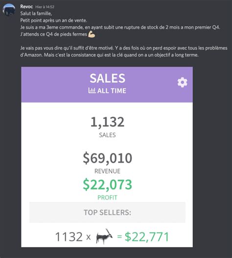Click the bar chart icon beside ALL TIME
The image size is (232, 258).
click(92, 90)
